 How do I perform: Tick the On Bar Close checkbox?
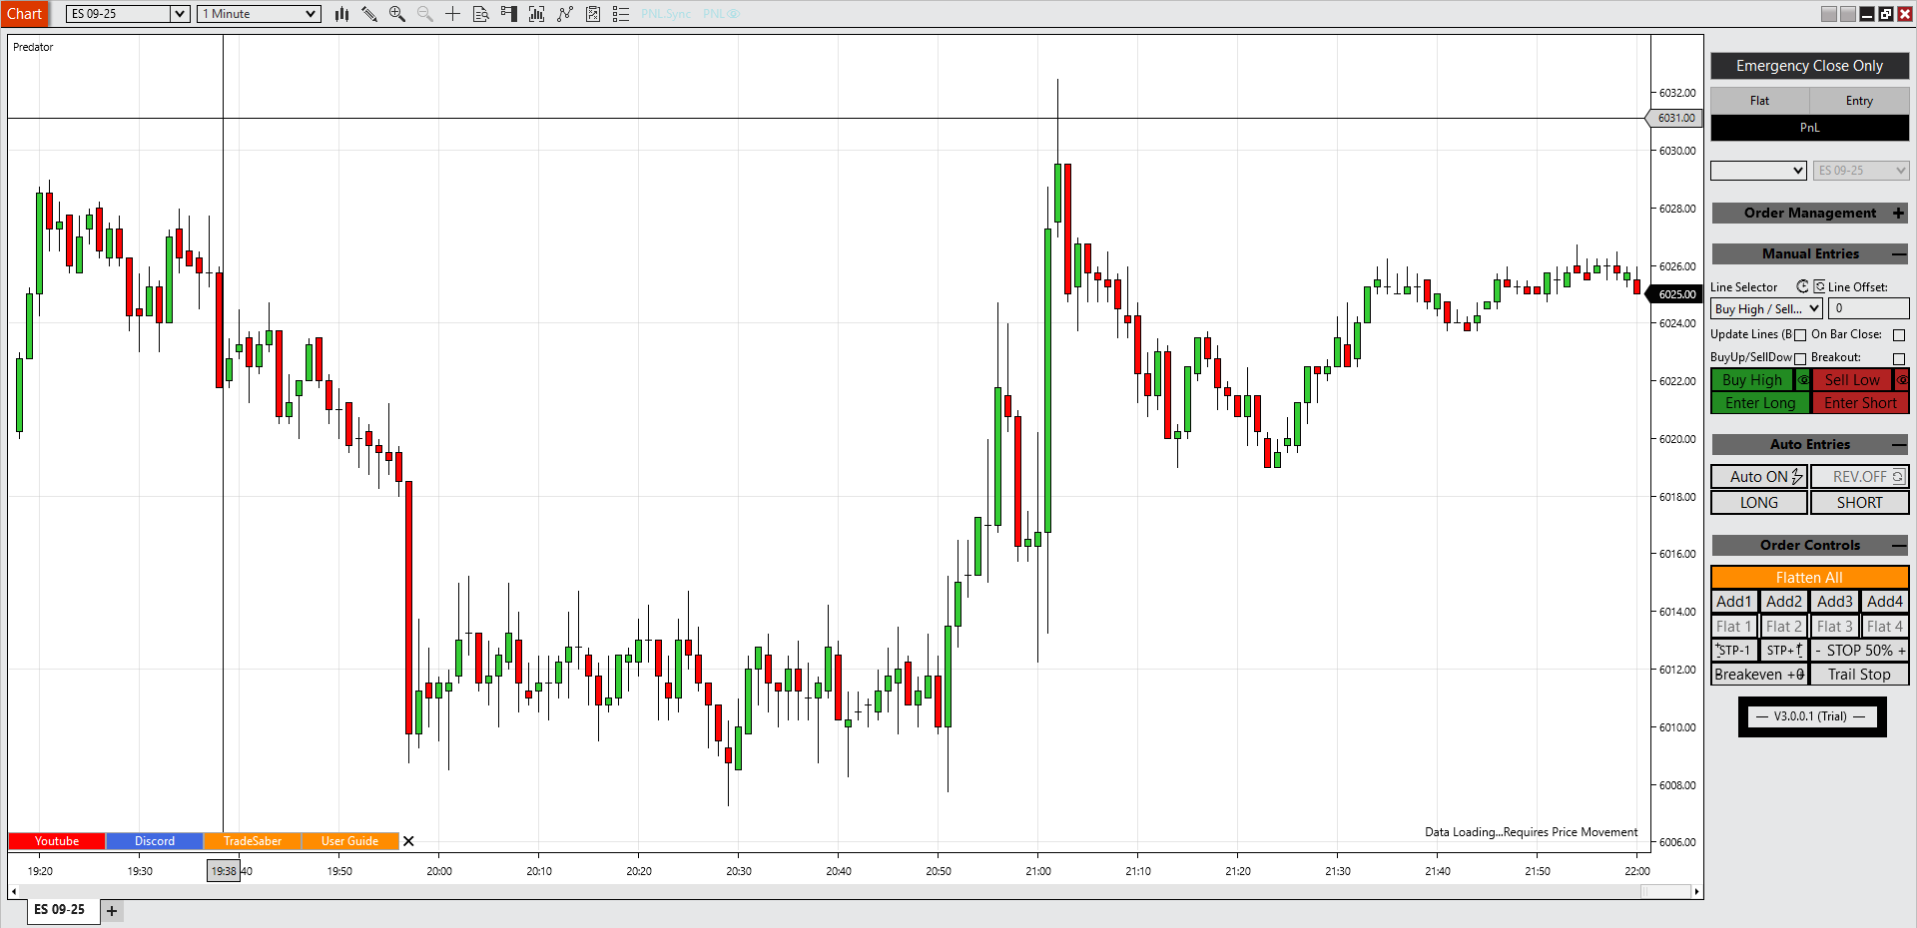(x=1899, y=335)
